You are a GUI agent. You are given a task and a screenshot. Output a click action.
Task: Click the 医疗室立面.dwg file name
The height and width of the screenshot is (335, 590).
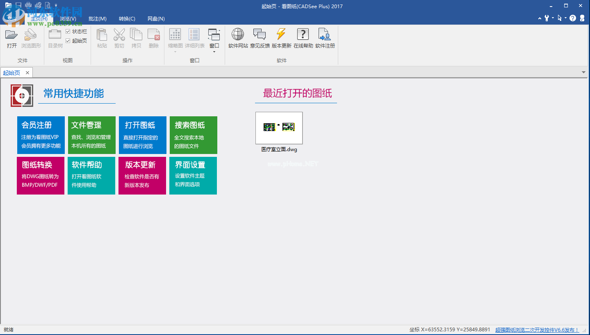tap(279, 149)
